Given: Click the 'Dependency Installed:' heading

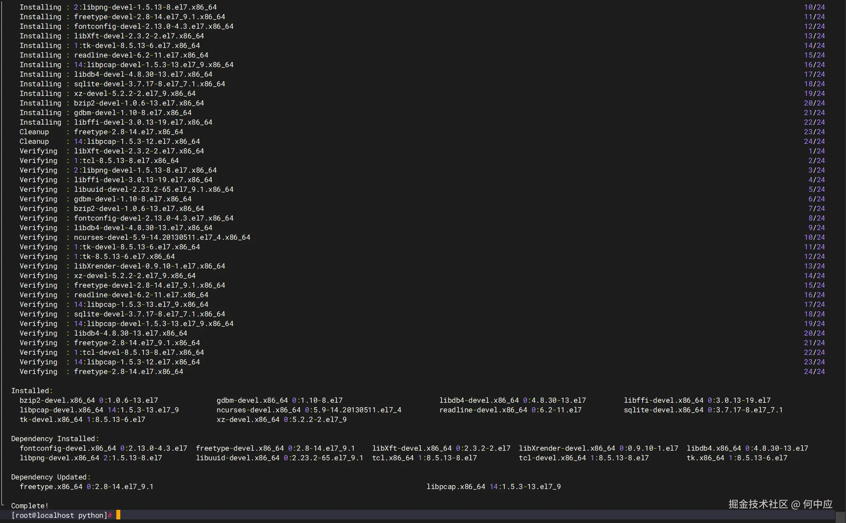Looking at the screenshot, I should tap(55, 438).
